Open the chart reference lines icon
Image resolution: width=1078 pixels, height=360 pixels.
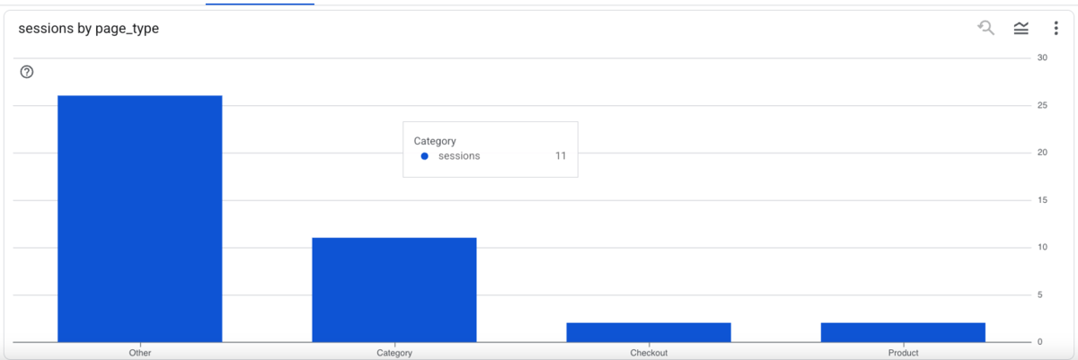(x=1021, y=29)
